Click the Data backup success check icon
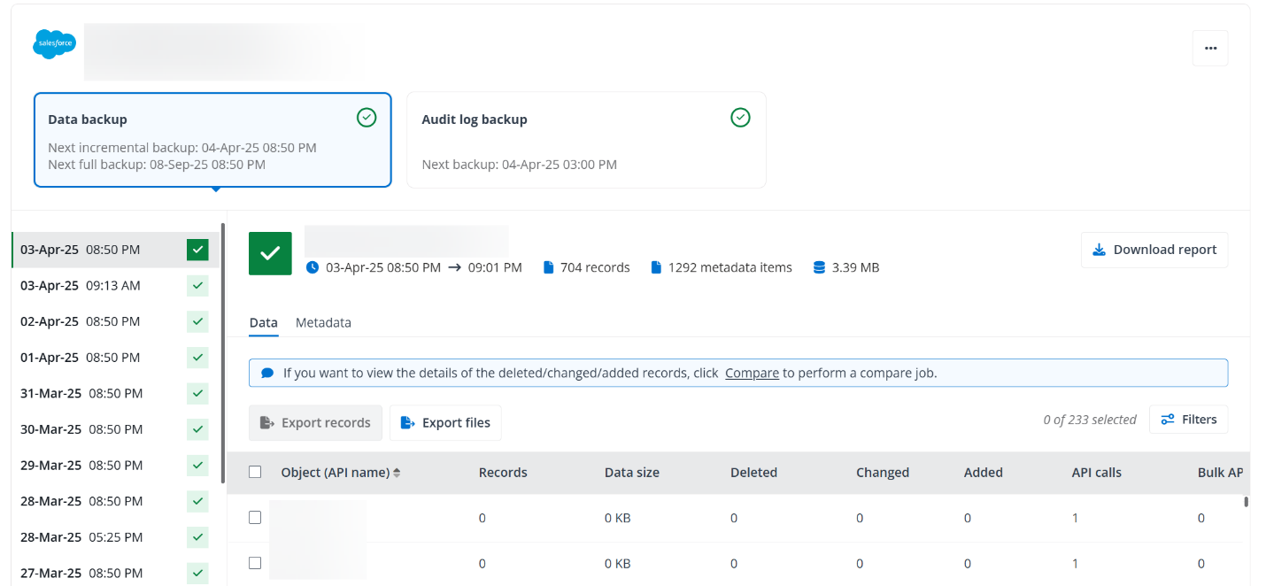This screenshot has width=1266, height=586. (x=367, y=118)
